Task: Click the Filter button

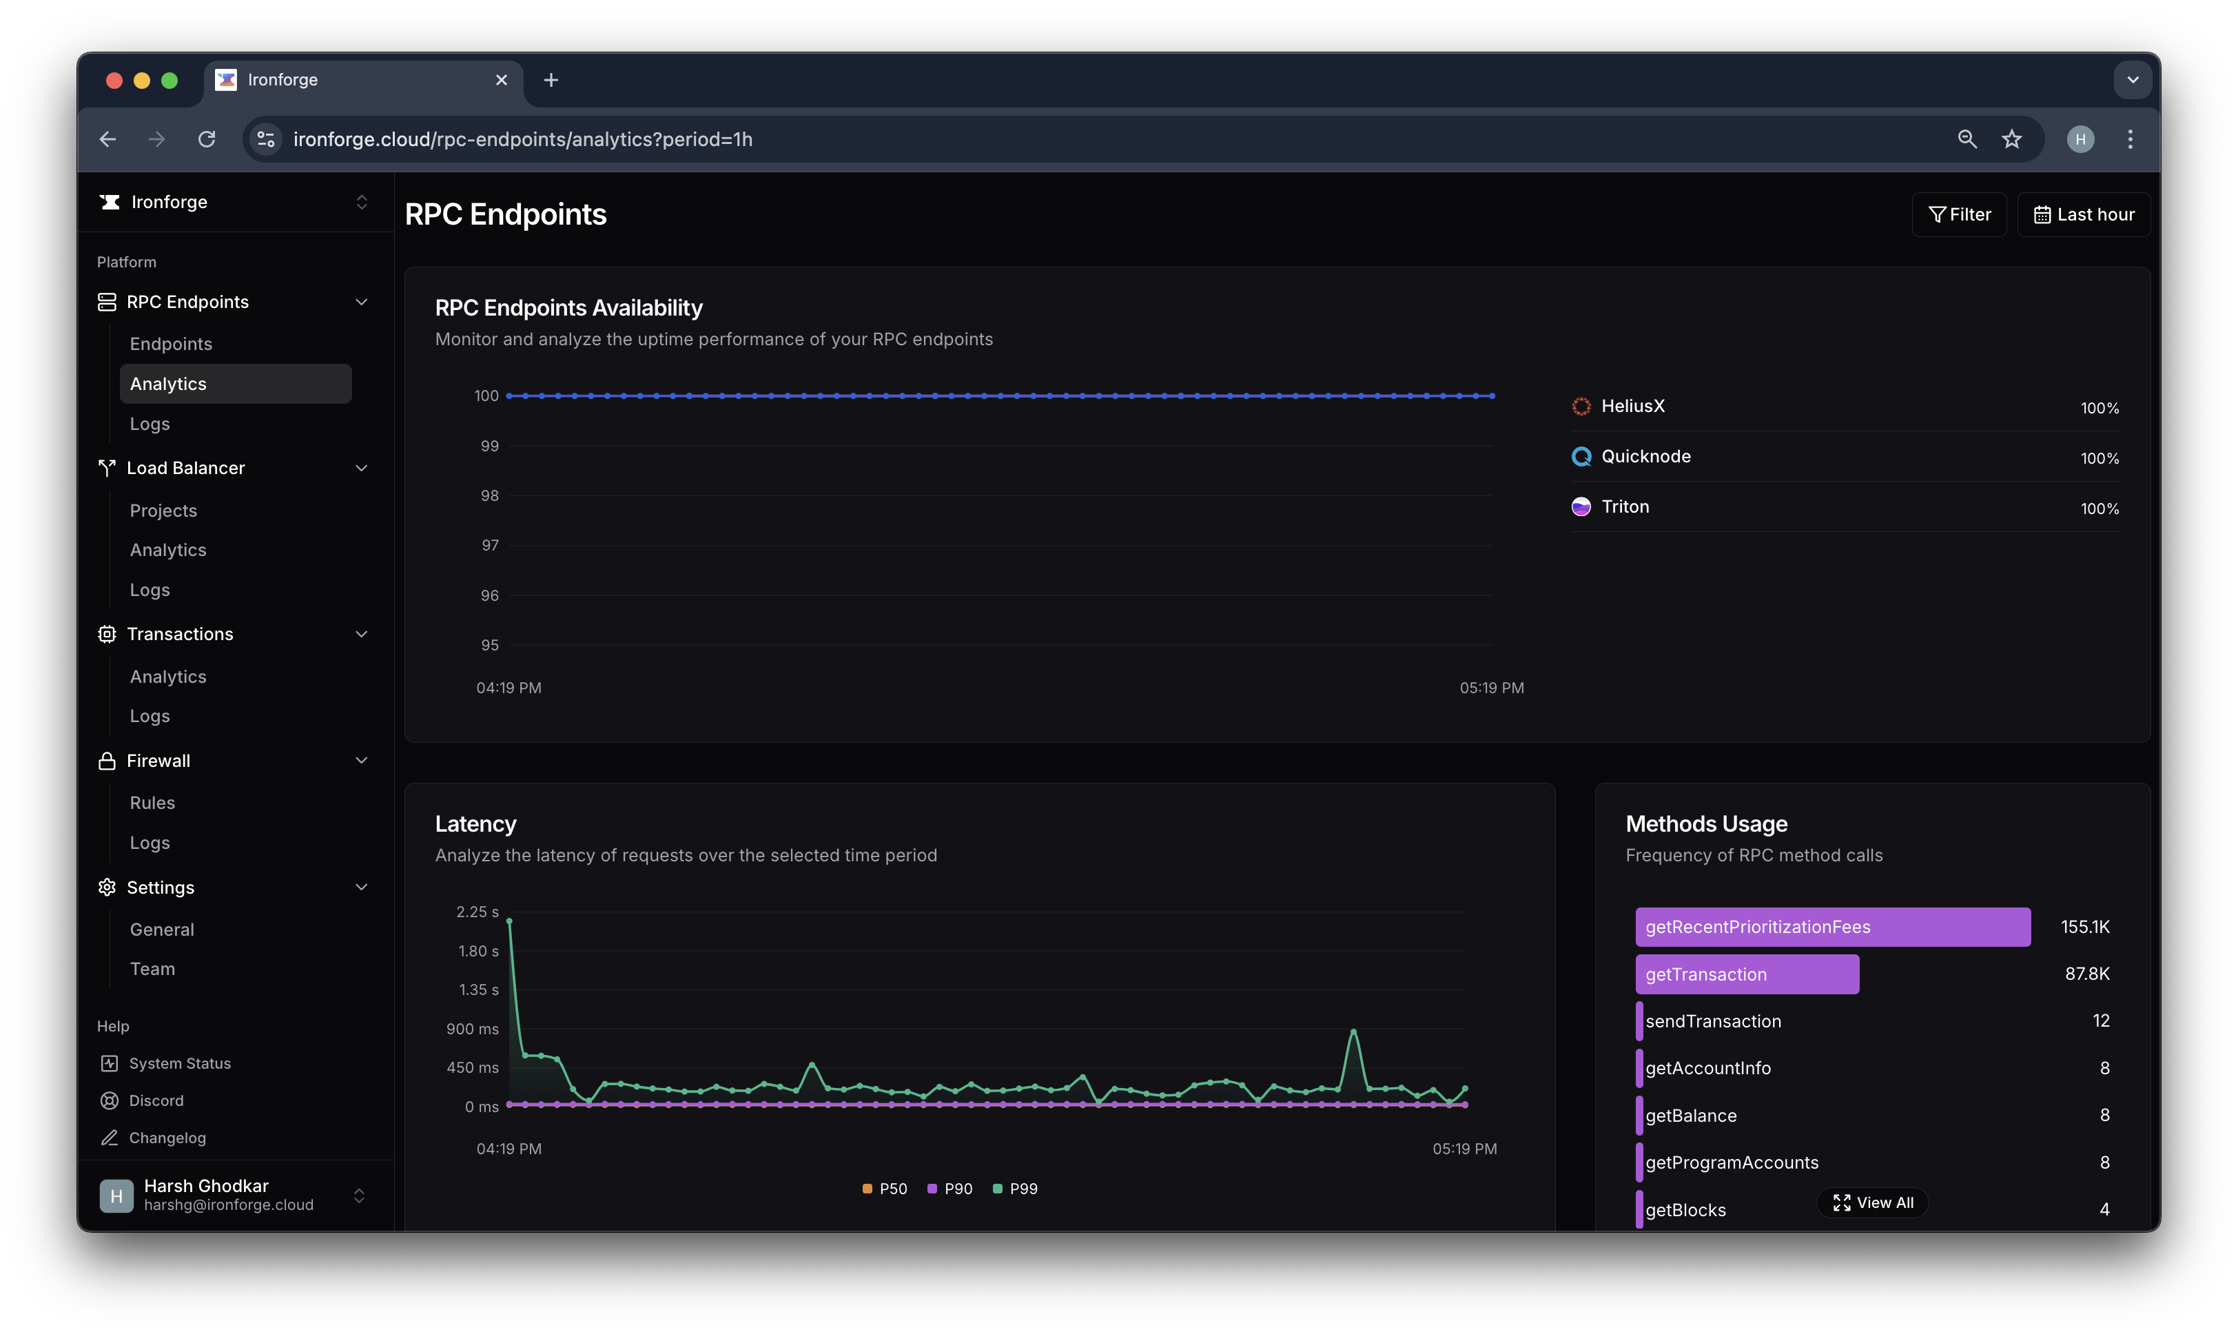Action: click(1960, 215)
